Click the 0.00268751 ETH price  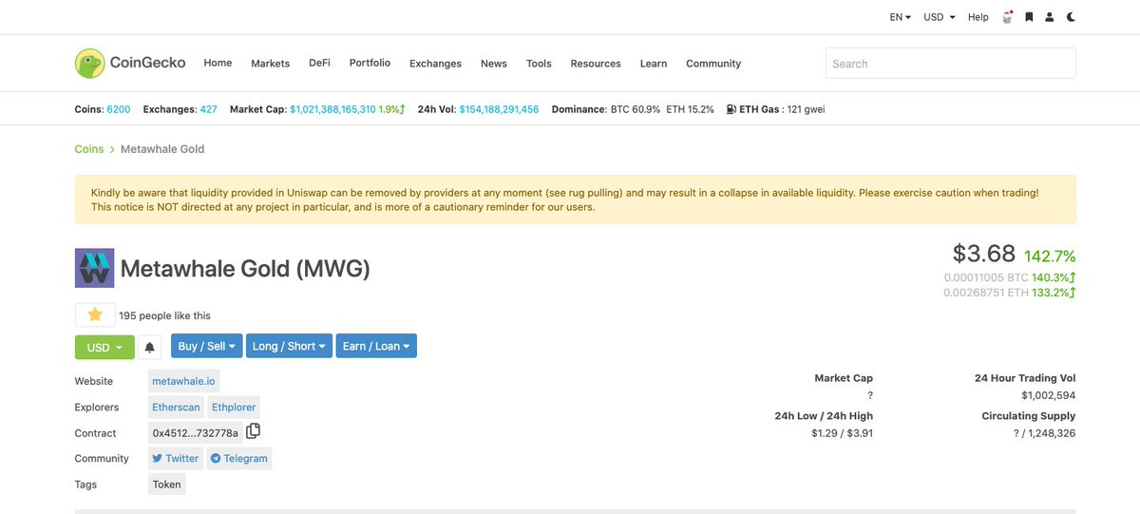986,293
